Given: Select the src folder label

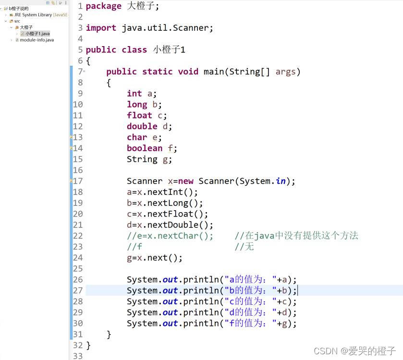Looking at the screenshot, I should click(17, 21).
